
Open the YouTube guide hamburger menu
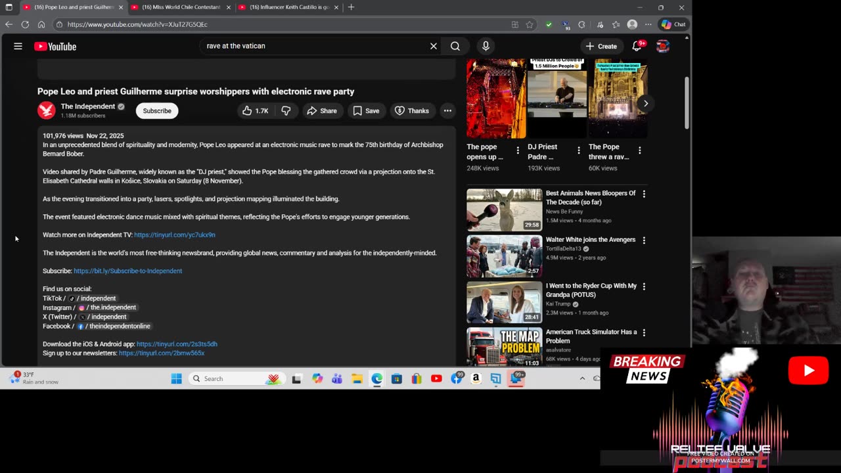tap(18, 46)
